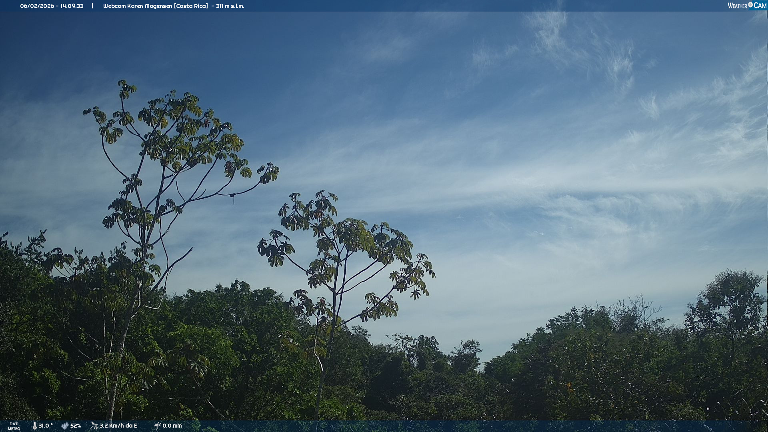Click the Webcam Karen Mogensen title text
This screenshot has height=432, width=768.
[138, 6]
